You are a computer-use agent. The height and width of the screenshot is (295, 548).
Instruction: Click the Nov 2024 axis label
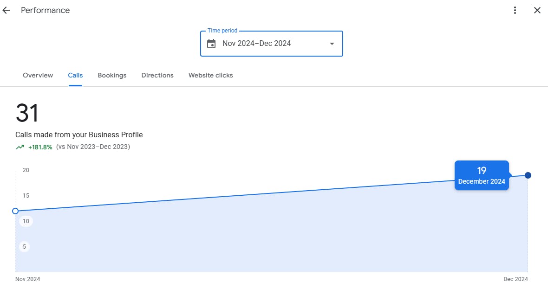point(27,279)
